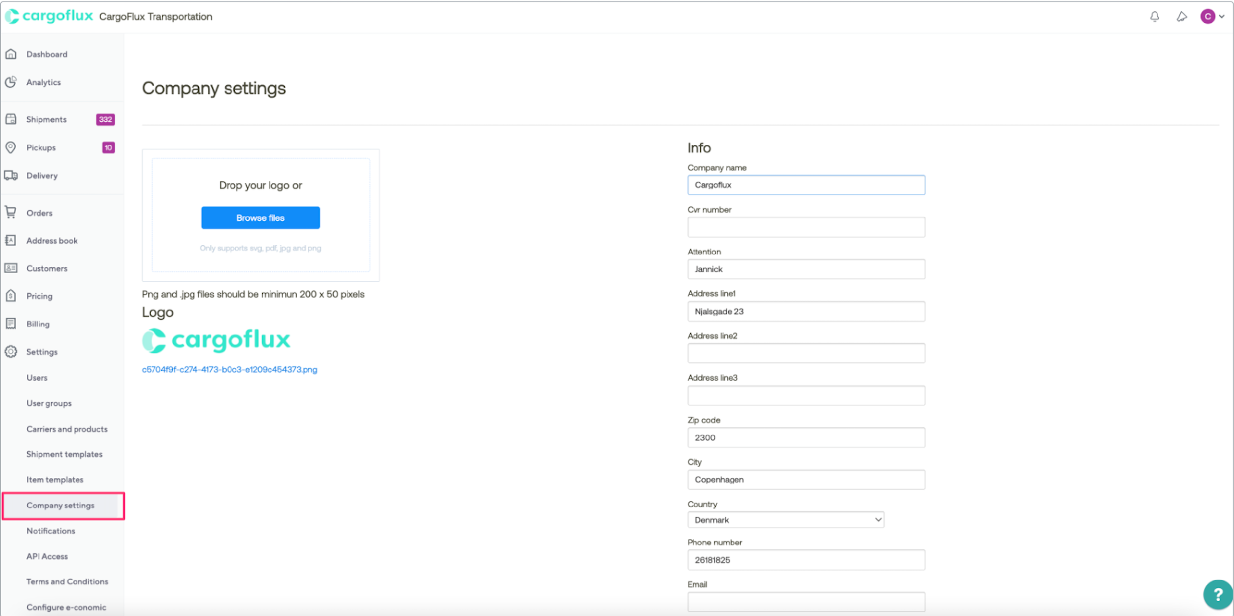Expand the user account menu chevron
Viewport: 1234px width, 616px height.
pyautogui.click(x=1222, y=17)
